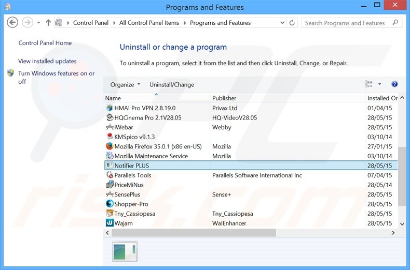Image resolution: width=410 pixels, height=270 pixels.
Task: Refresh the Programs and Features list
Action: [x=292, y=23]
